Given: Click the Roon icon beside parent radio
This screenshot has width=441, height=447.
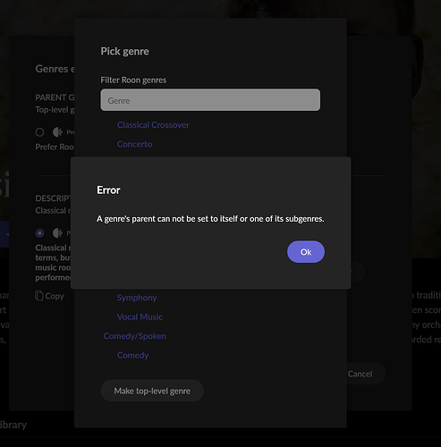Looking at the screenshot, I should pyautogui.click(x=57, y=132).
